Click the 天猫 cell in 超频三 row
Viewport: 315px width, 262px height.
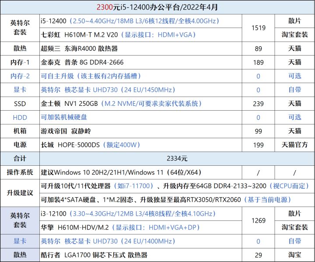[x=295, y=49]
